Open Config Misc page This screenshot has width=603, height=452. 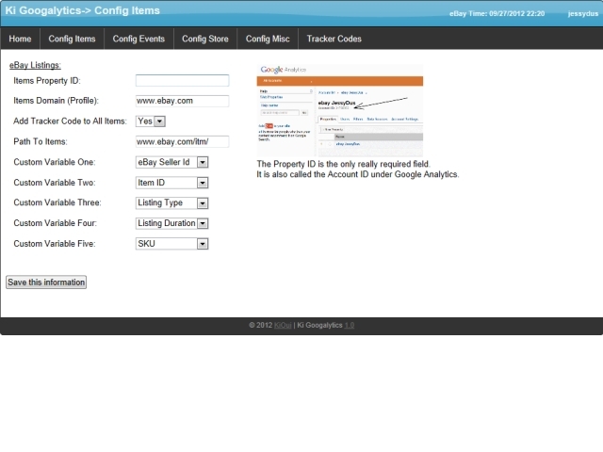point(268,39)
